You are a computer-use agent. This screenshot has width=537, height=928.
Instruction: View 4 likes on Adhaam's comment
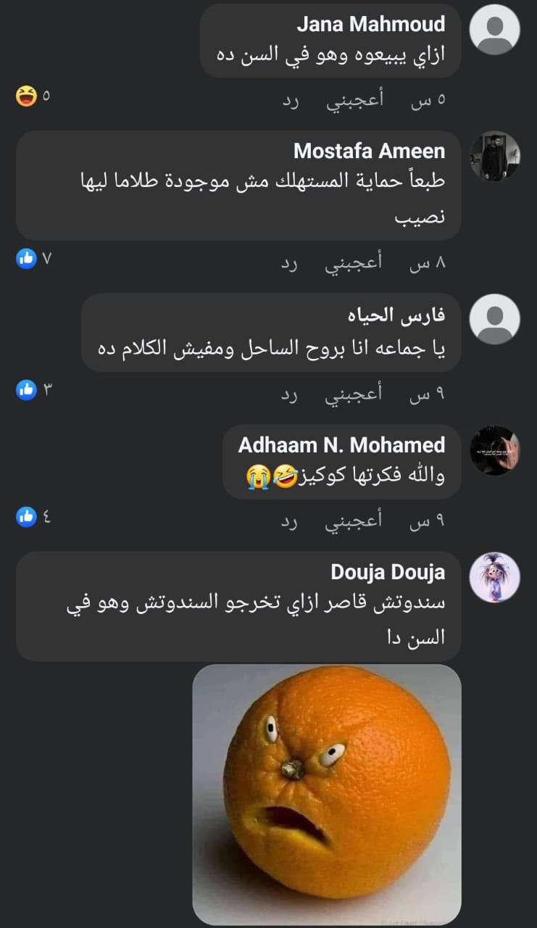34,517
